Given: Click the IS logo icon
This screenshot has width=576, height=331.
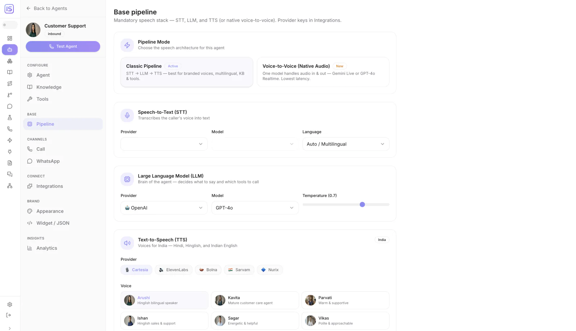Looking at the screenshot, I should coord(9,9).
